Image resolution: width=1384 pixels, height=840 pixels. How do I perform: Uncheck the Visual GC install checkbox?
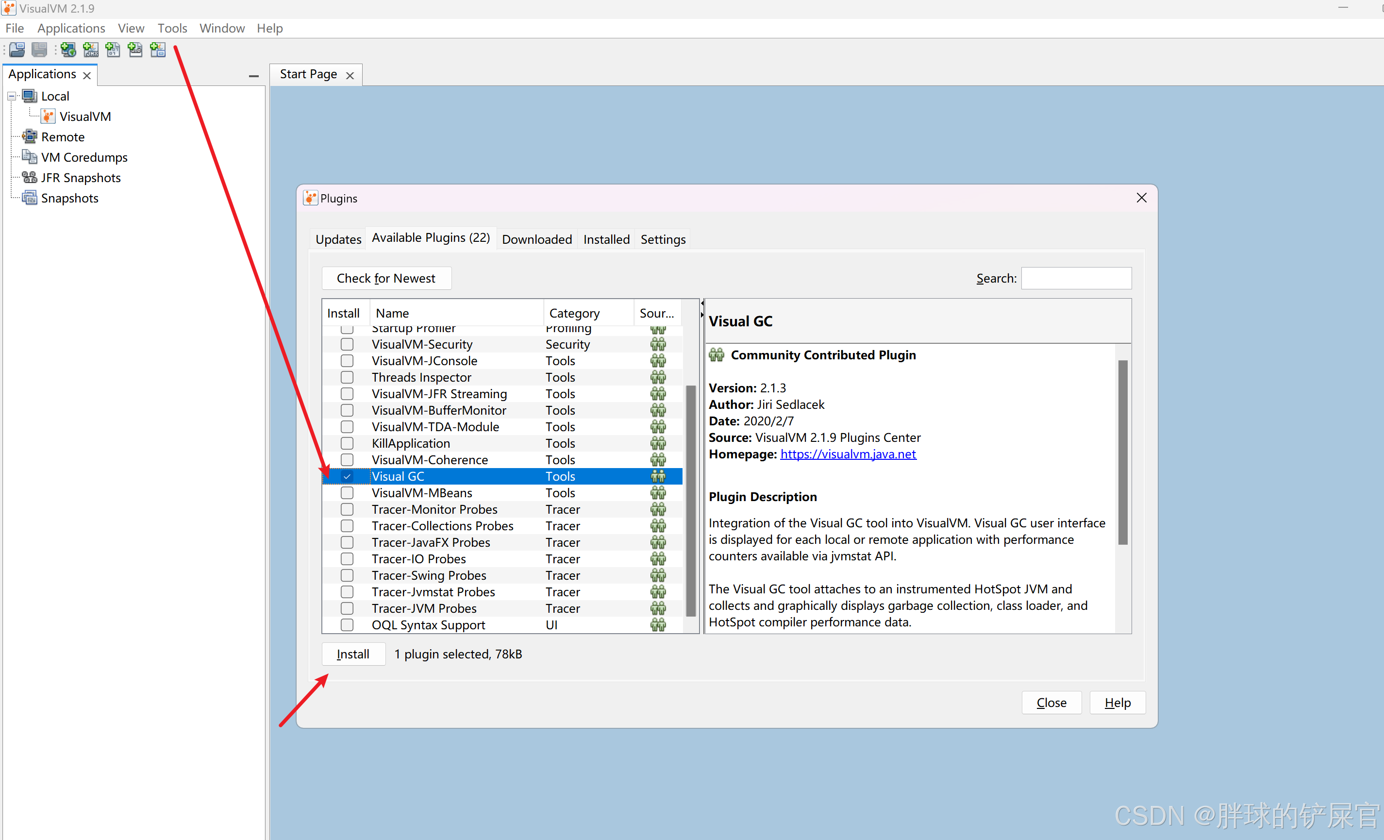(x=347, y=476)
